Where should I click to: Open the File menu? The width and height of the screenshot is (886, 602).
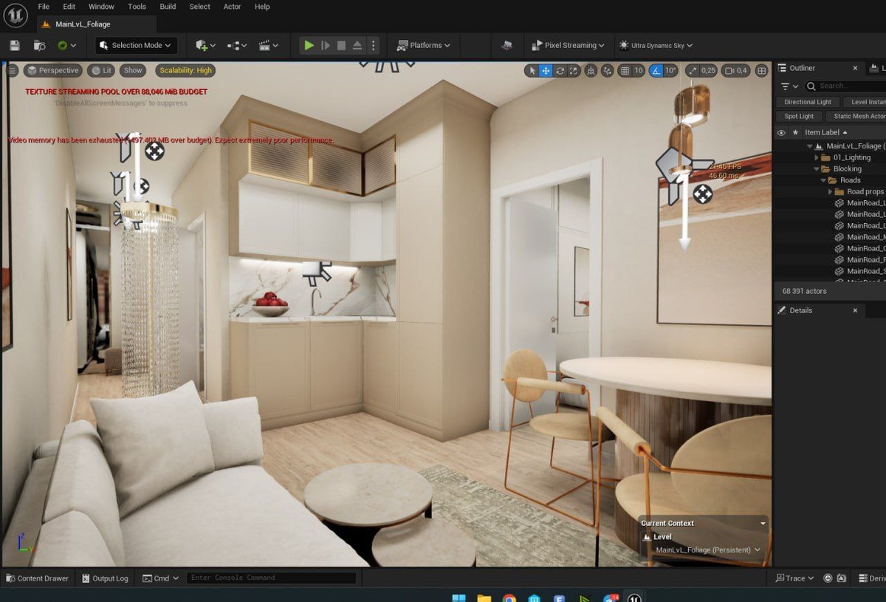(44, 7)
